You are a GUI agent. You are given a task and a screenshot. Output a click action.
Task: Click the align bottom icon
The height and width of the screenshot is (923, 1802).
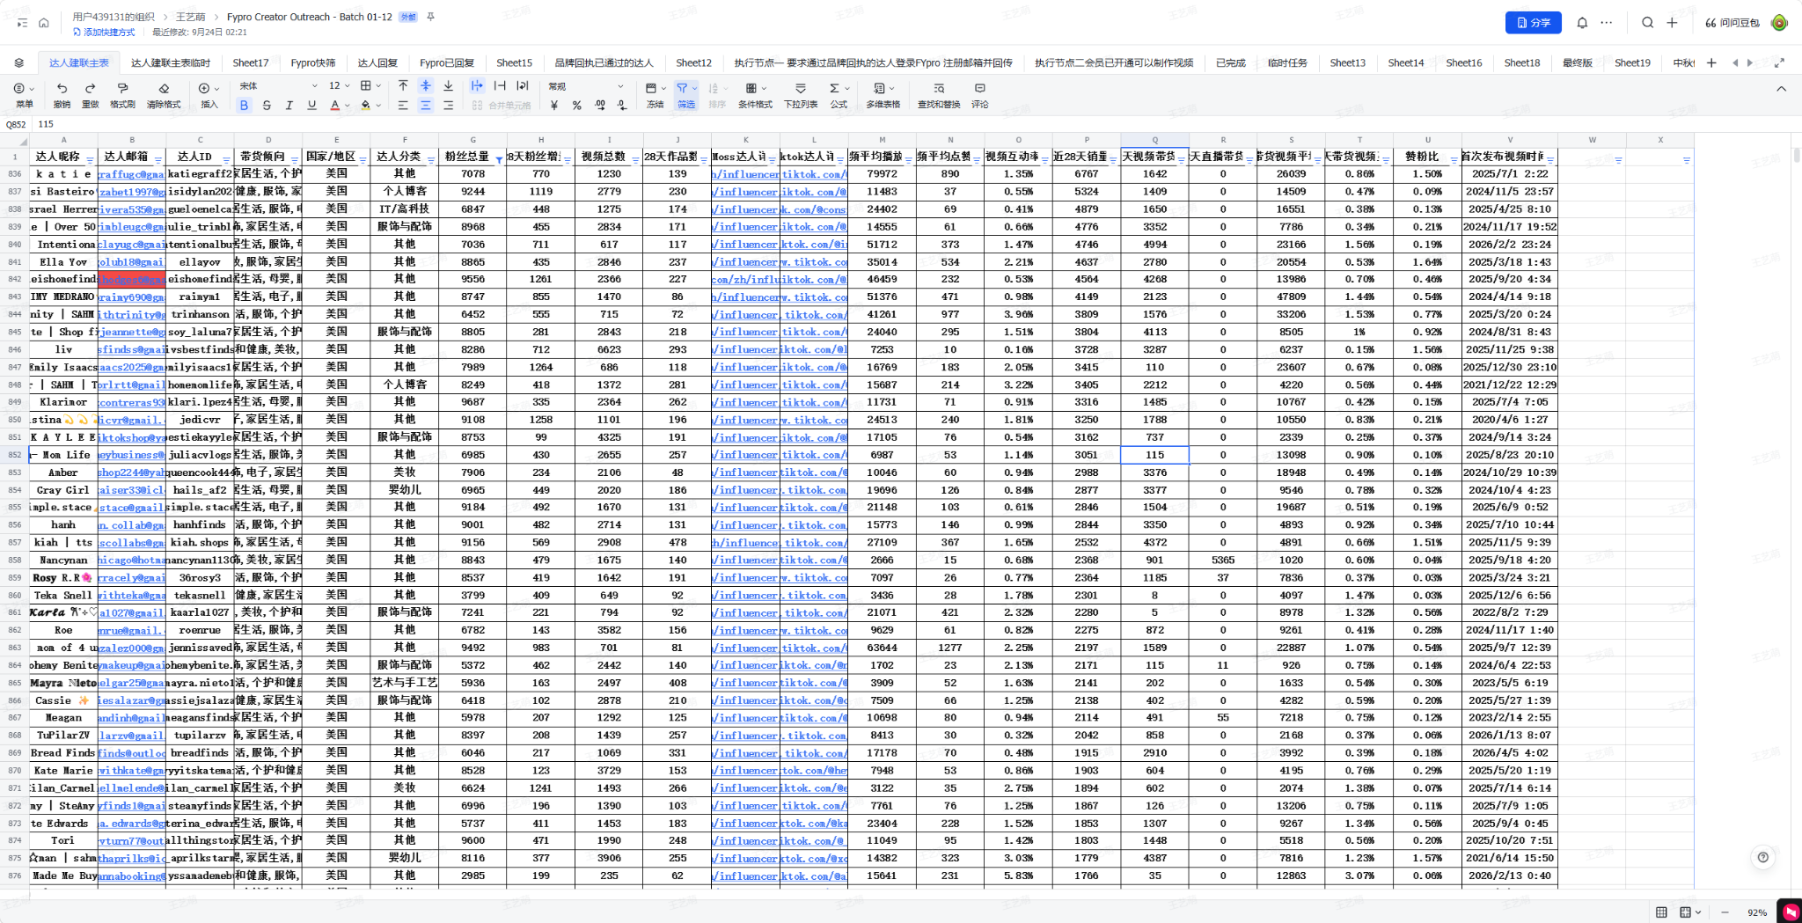448,85
